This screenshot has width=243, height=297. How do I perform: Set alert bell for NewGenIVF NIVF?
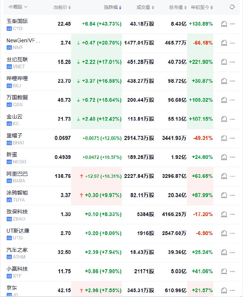pyautogui.click(x=224, y=43)
